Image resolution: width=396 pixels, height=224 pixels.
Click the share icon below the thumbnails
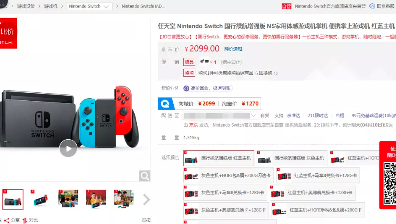click(x=7, y=221)
